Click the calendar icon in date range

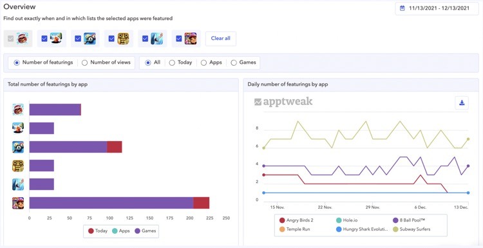[402, 8]
